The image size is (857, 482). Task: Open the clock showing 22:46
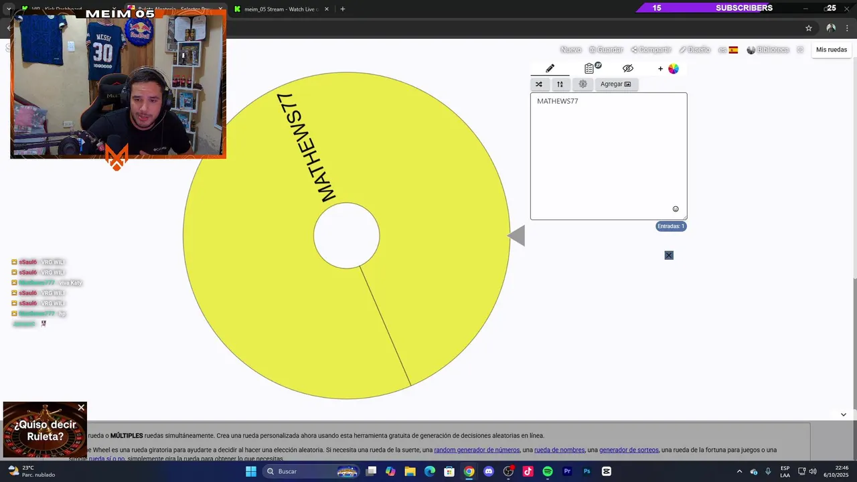[836, 471]
